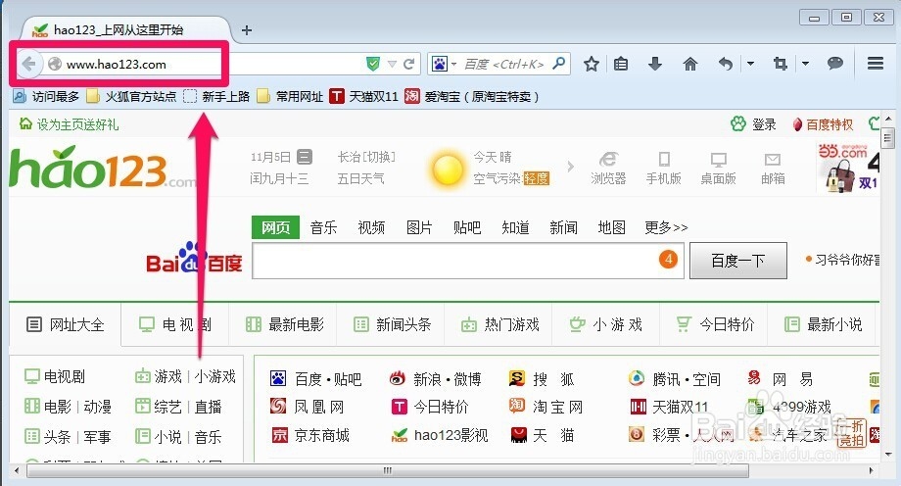Click the 百度一下 search button
Screen dimensions: 901x486
(738, 261)
